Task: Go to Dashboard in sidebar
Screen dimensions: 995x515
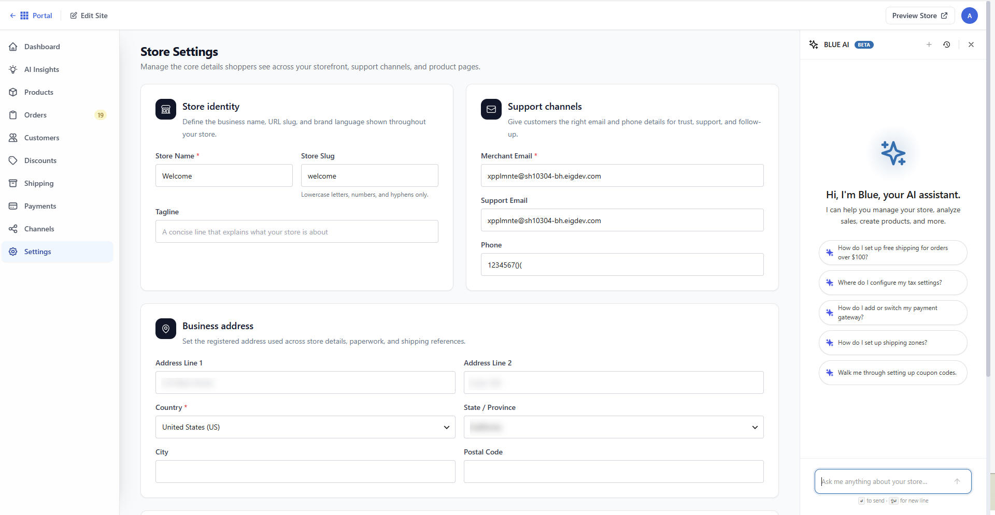Action: (x=57, y=47)
